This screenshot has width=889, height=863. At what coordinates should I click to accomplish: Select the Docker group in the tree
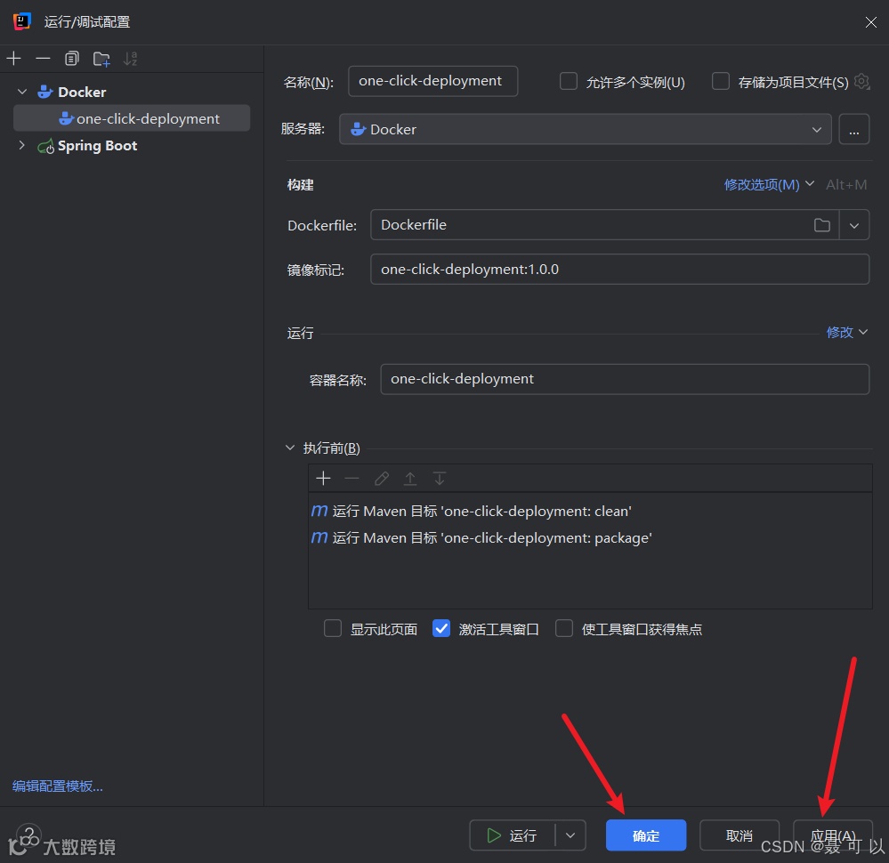click(82, 92)
